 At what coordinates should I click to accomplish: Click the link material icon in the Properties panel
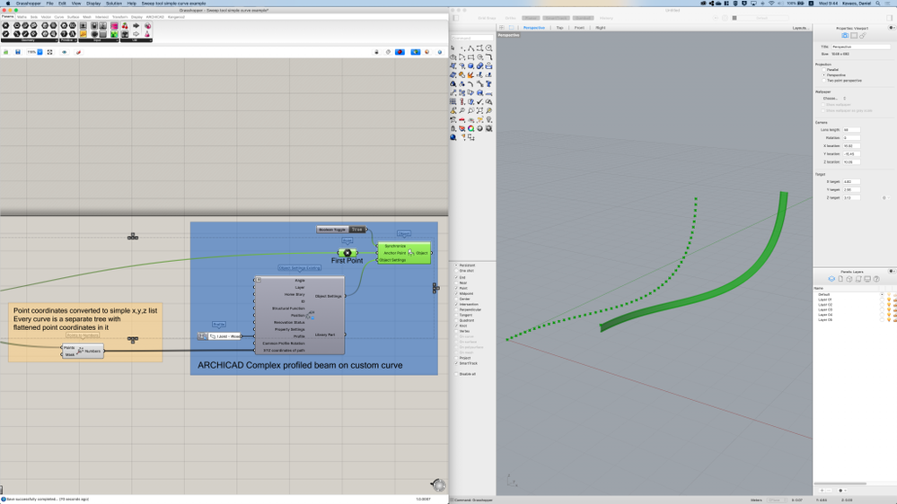[863, 36]
